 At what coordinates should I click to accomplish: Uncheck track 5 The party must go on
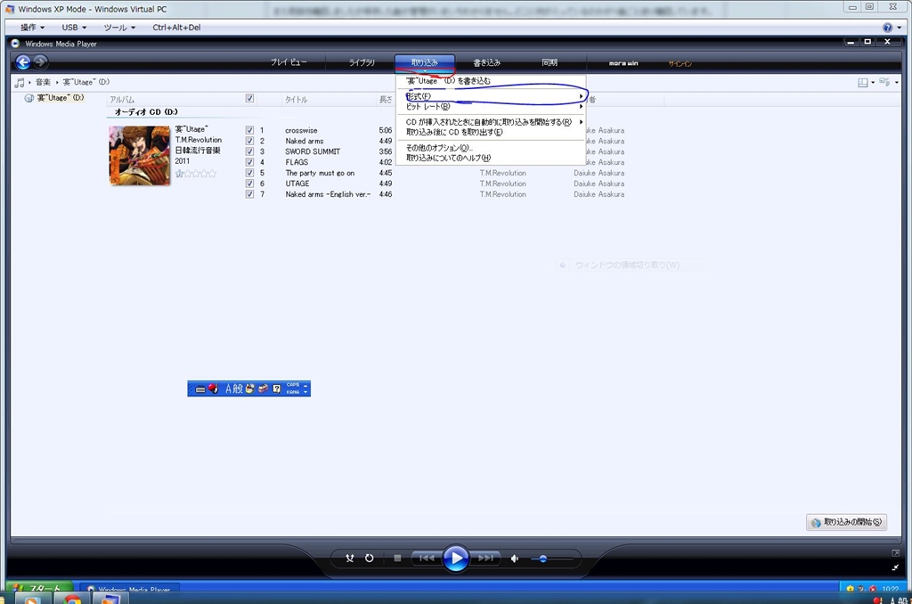click(x=249, y=173)
